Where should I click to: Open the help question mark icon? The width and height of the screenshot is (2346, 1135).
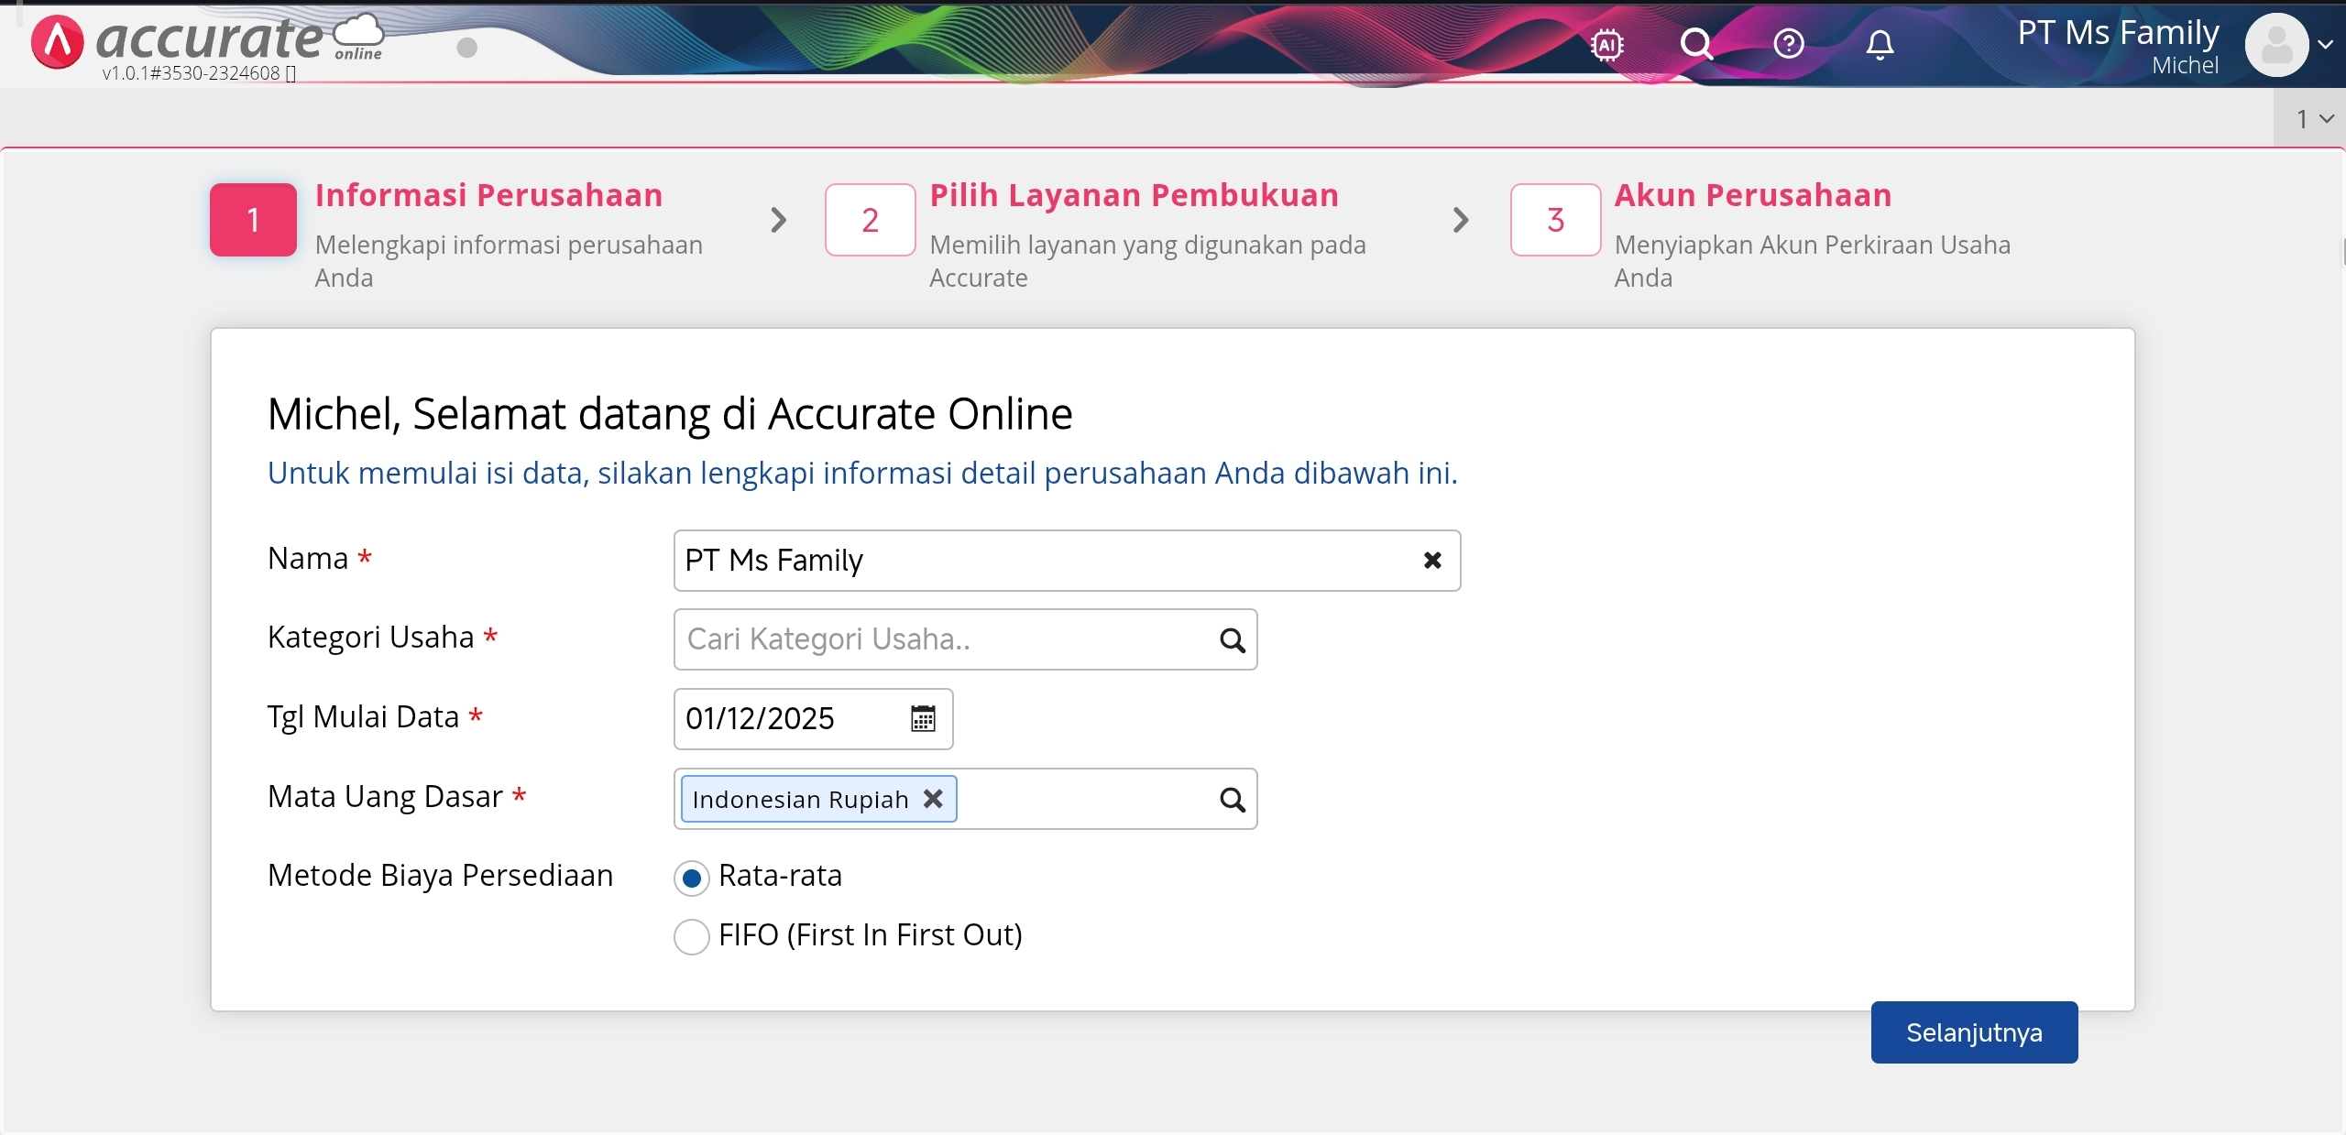[1788, 44]
